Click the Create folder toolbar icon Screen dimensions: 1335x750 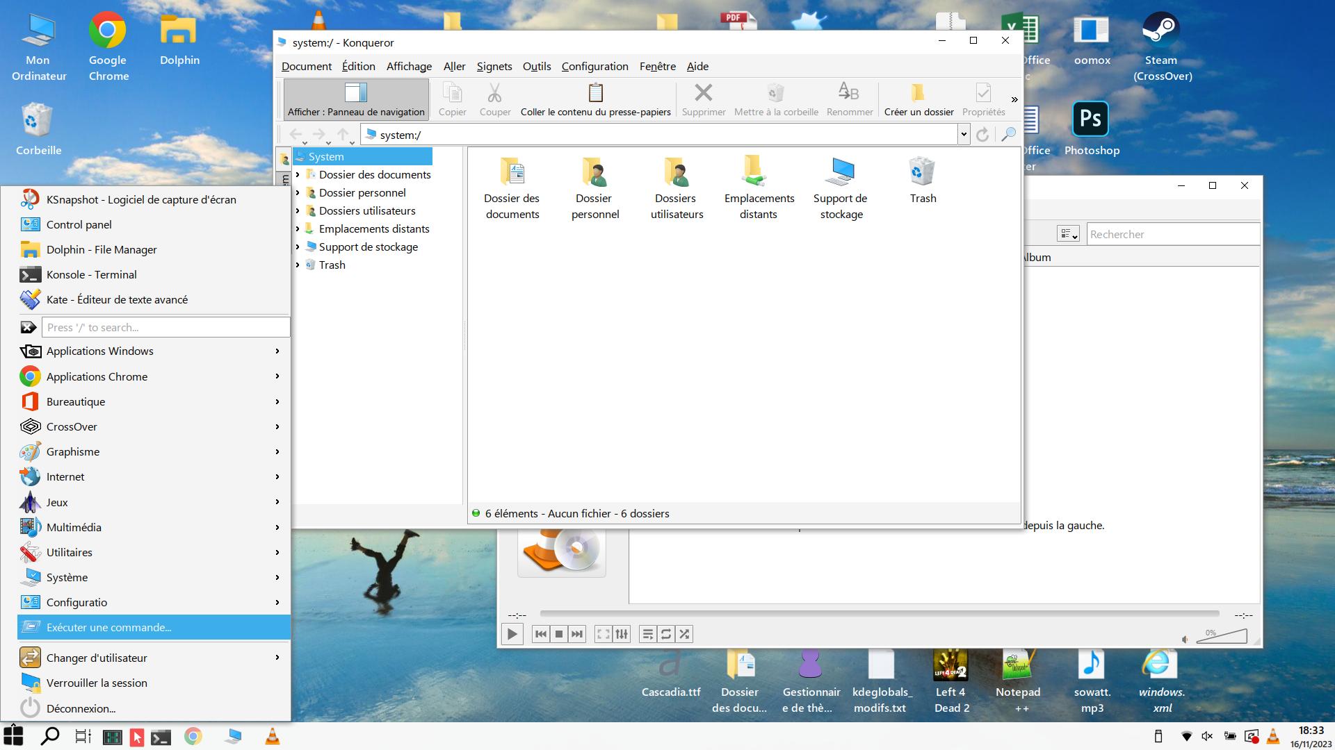pyautogui.click(x=918, y=99)
